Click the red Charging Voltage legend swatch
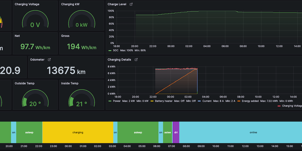 tap(279, 106)
